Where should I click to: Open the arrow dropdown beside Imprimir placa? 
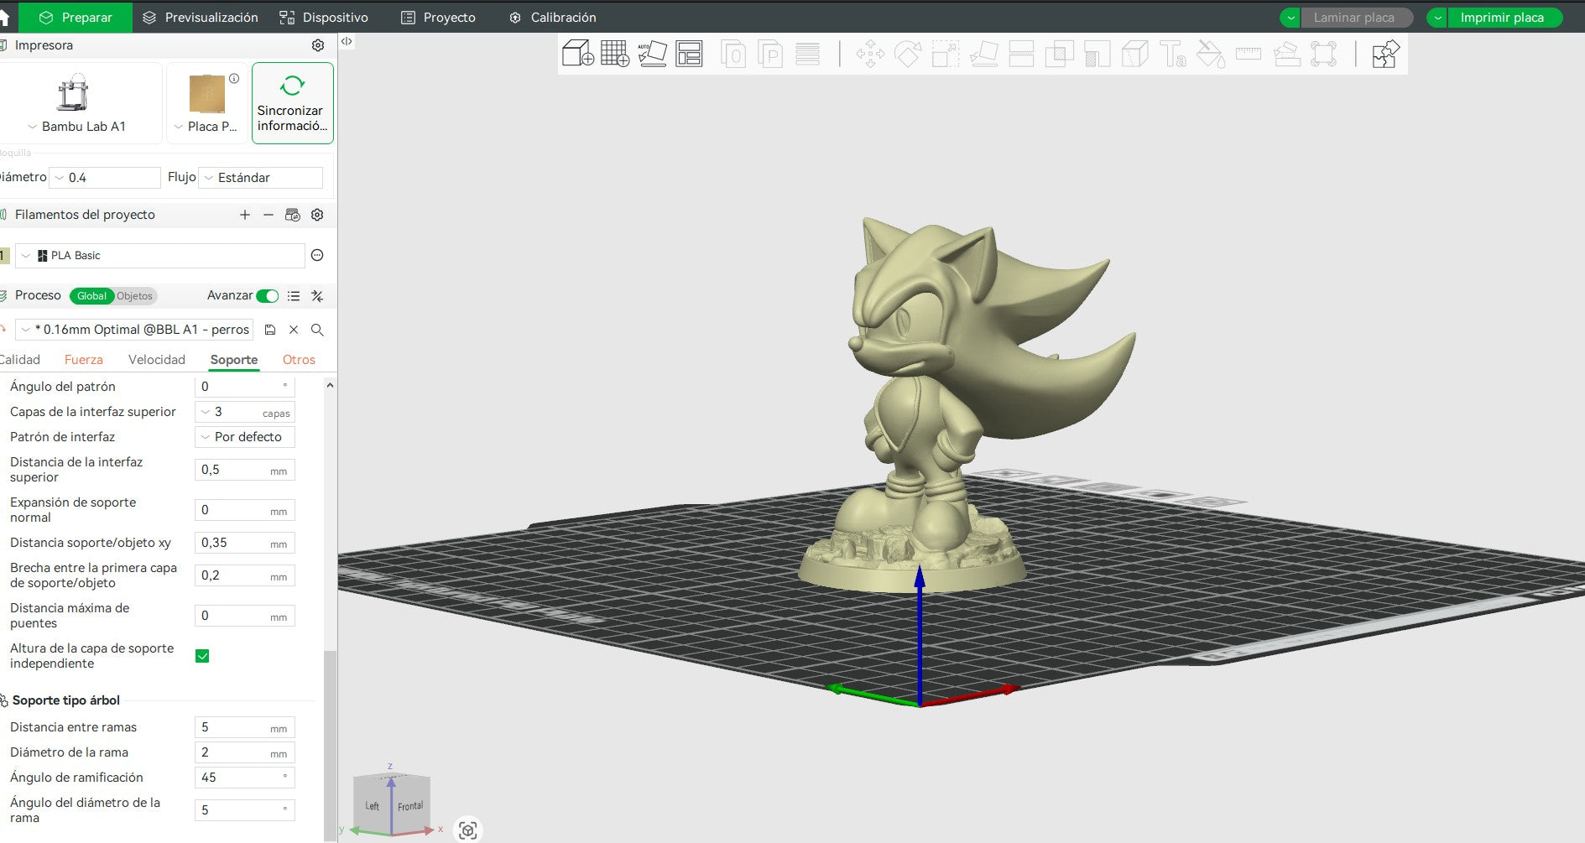tap(1437, 18)
